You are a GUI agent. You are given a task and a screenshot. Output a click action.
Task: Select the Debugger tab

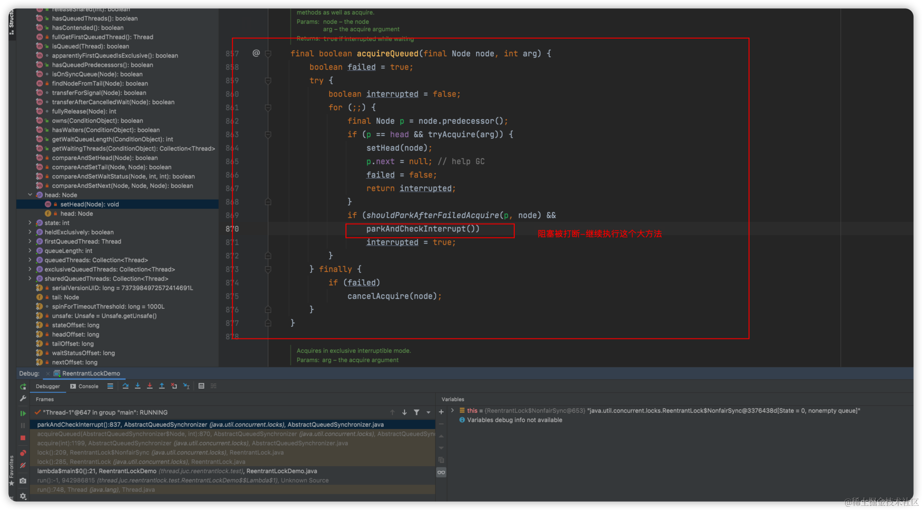(x=48, y=386)
